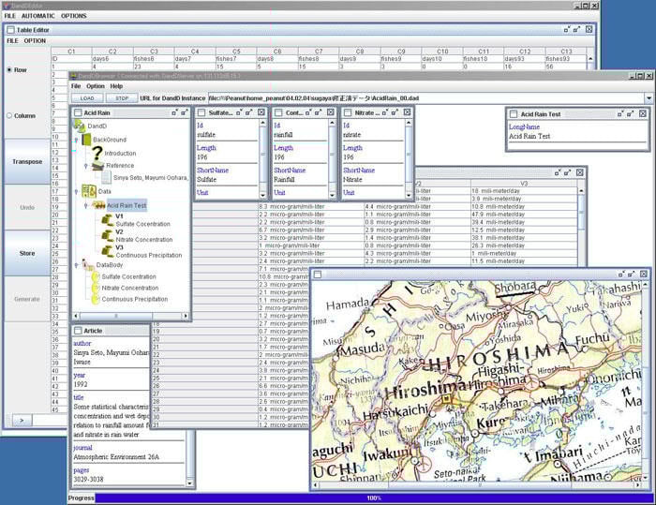This screenshot has height=505, width=656.
Task: Select the Sinya Seto document icon
Action: (106, 177)
